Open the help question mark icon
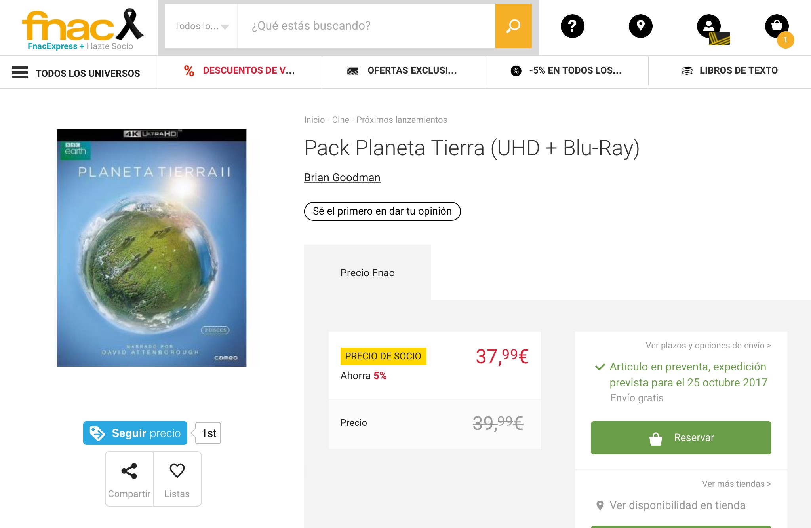Image resolution: width=811 pixels, height=528 pixels. click(x=572, y=26)
